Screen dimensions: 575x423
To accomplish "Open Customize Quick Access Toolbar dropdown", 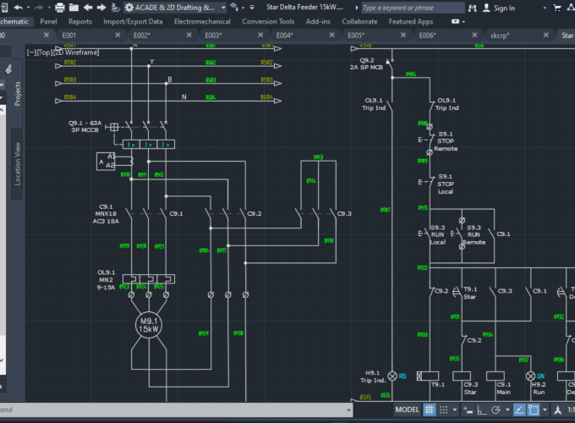I will (x=252, y=8).
